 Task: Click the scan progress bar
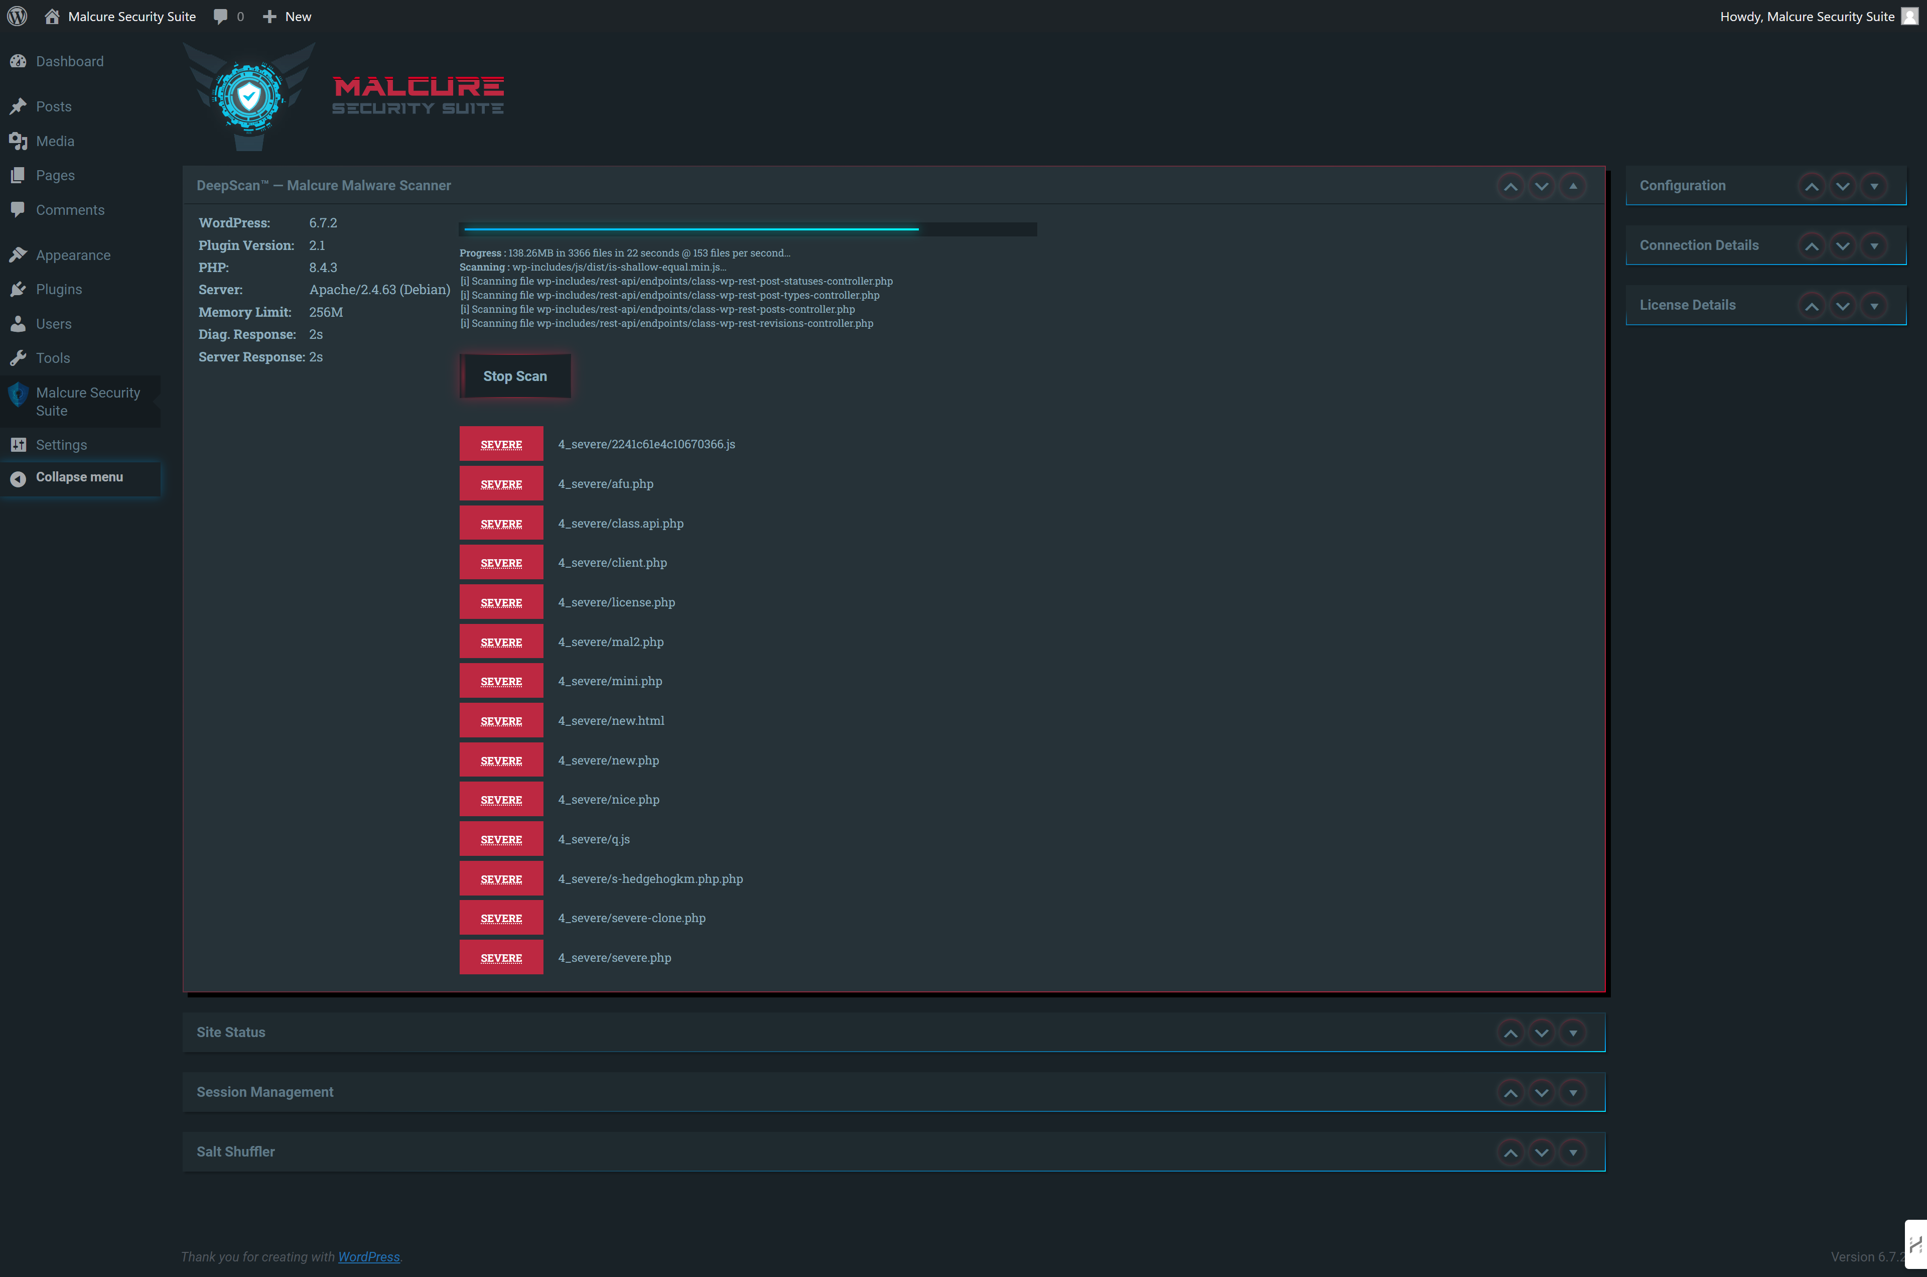[747, 230]
